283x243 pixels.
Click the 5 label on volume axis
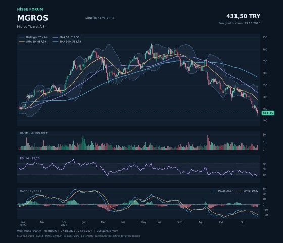[x=263, y=142]
